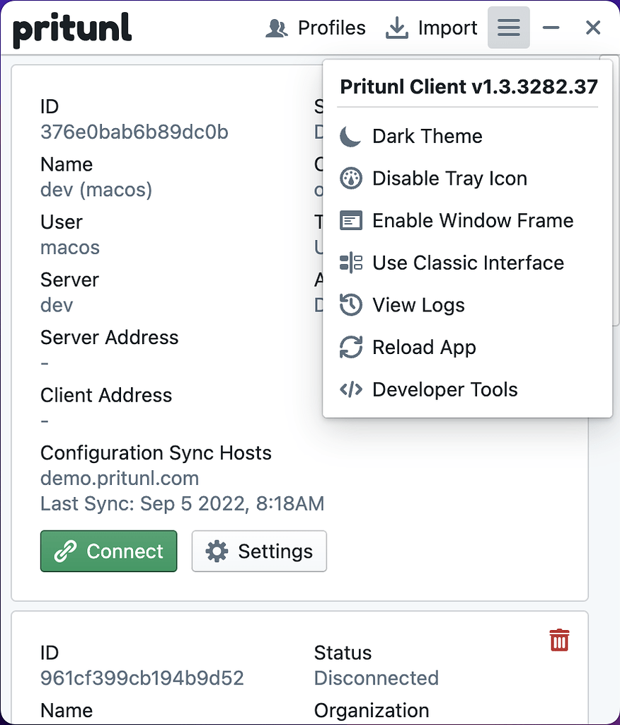Image resolution: width=620 pixels, height=725 pixels.
Task: Click the Import download arrow icon
Action: 396,27
